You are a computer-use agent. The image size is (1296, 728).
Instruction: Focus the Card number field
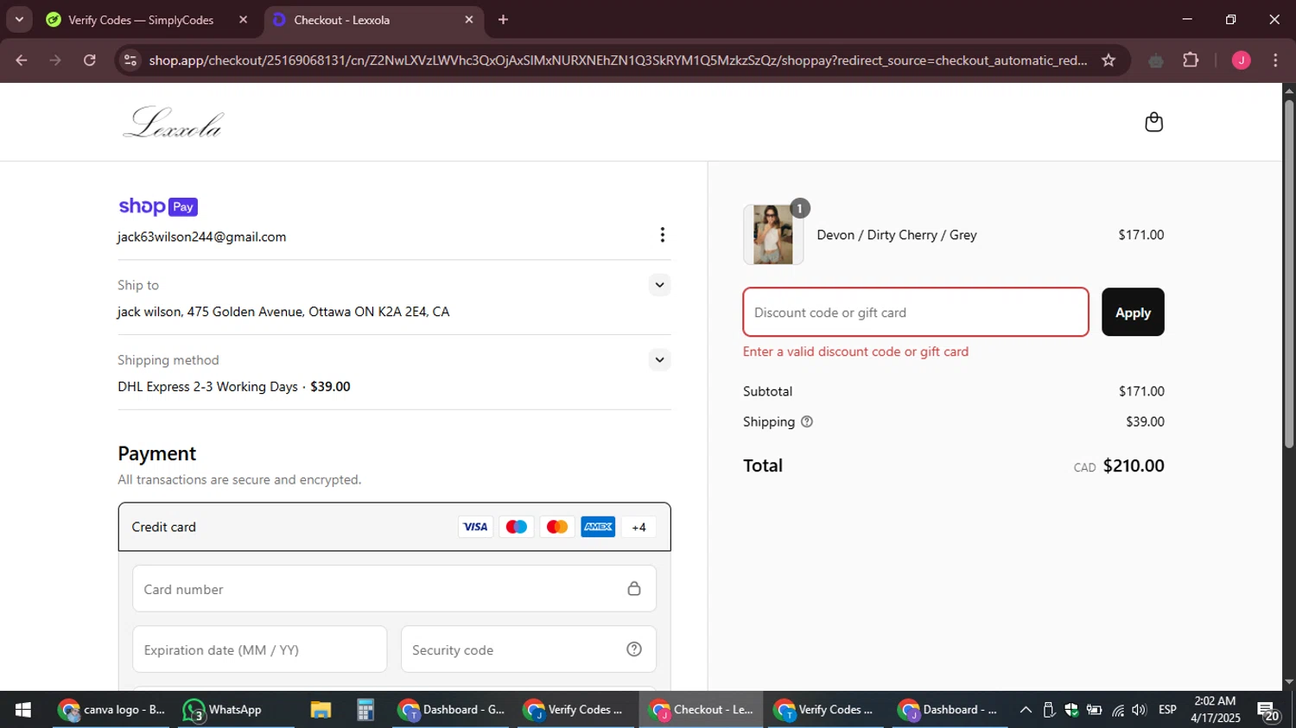pyautogui.click(x=394, y=589)
